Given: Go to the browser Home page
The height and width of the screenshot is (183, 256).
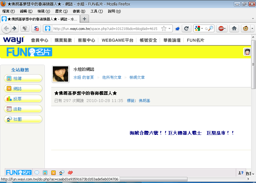Looking at the screenshot, I should 234,28.
